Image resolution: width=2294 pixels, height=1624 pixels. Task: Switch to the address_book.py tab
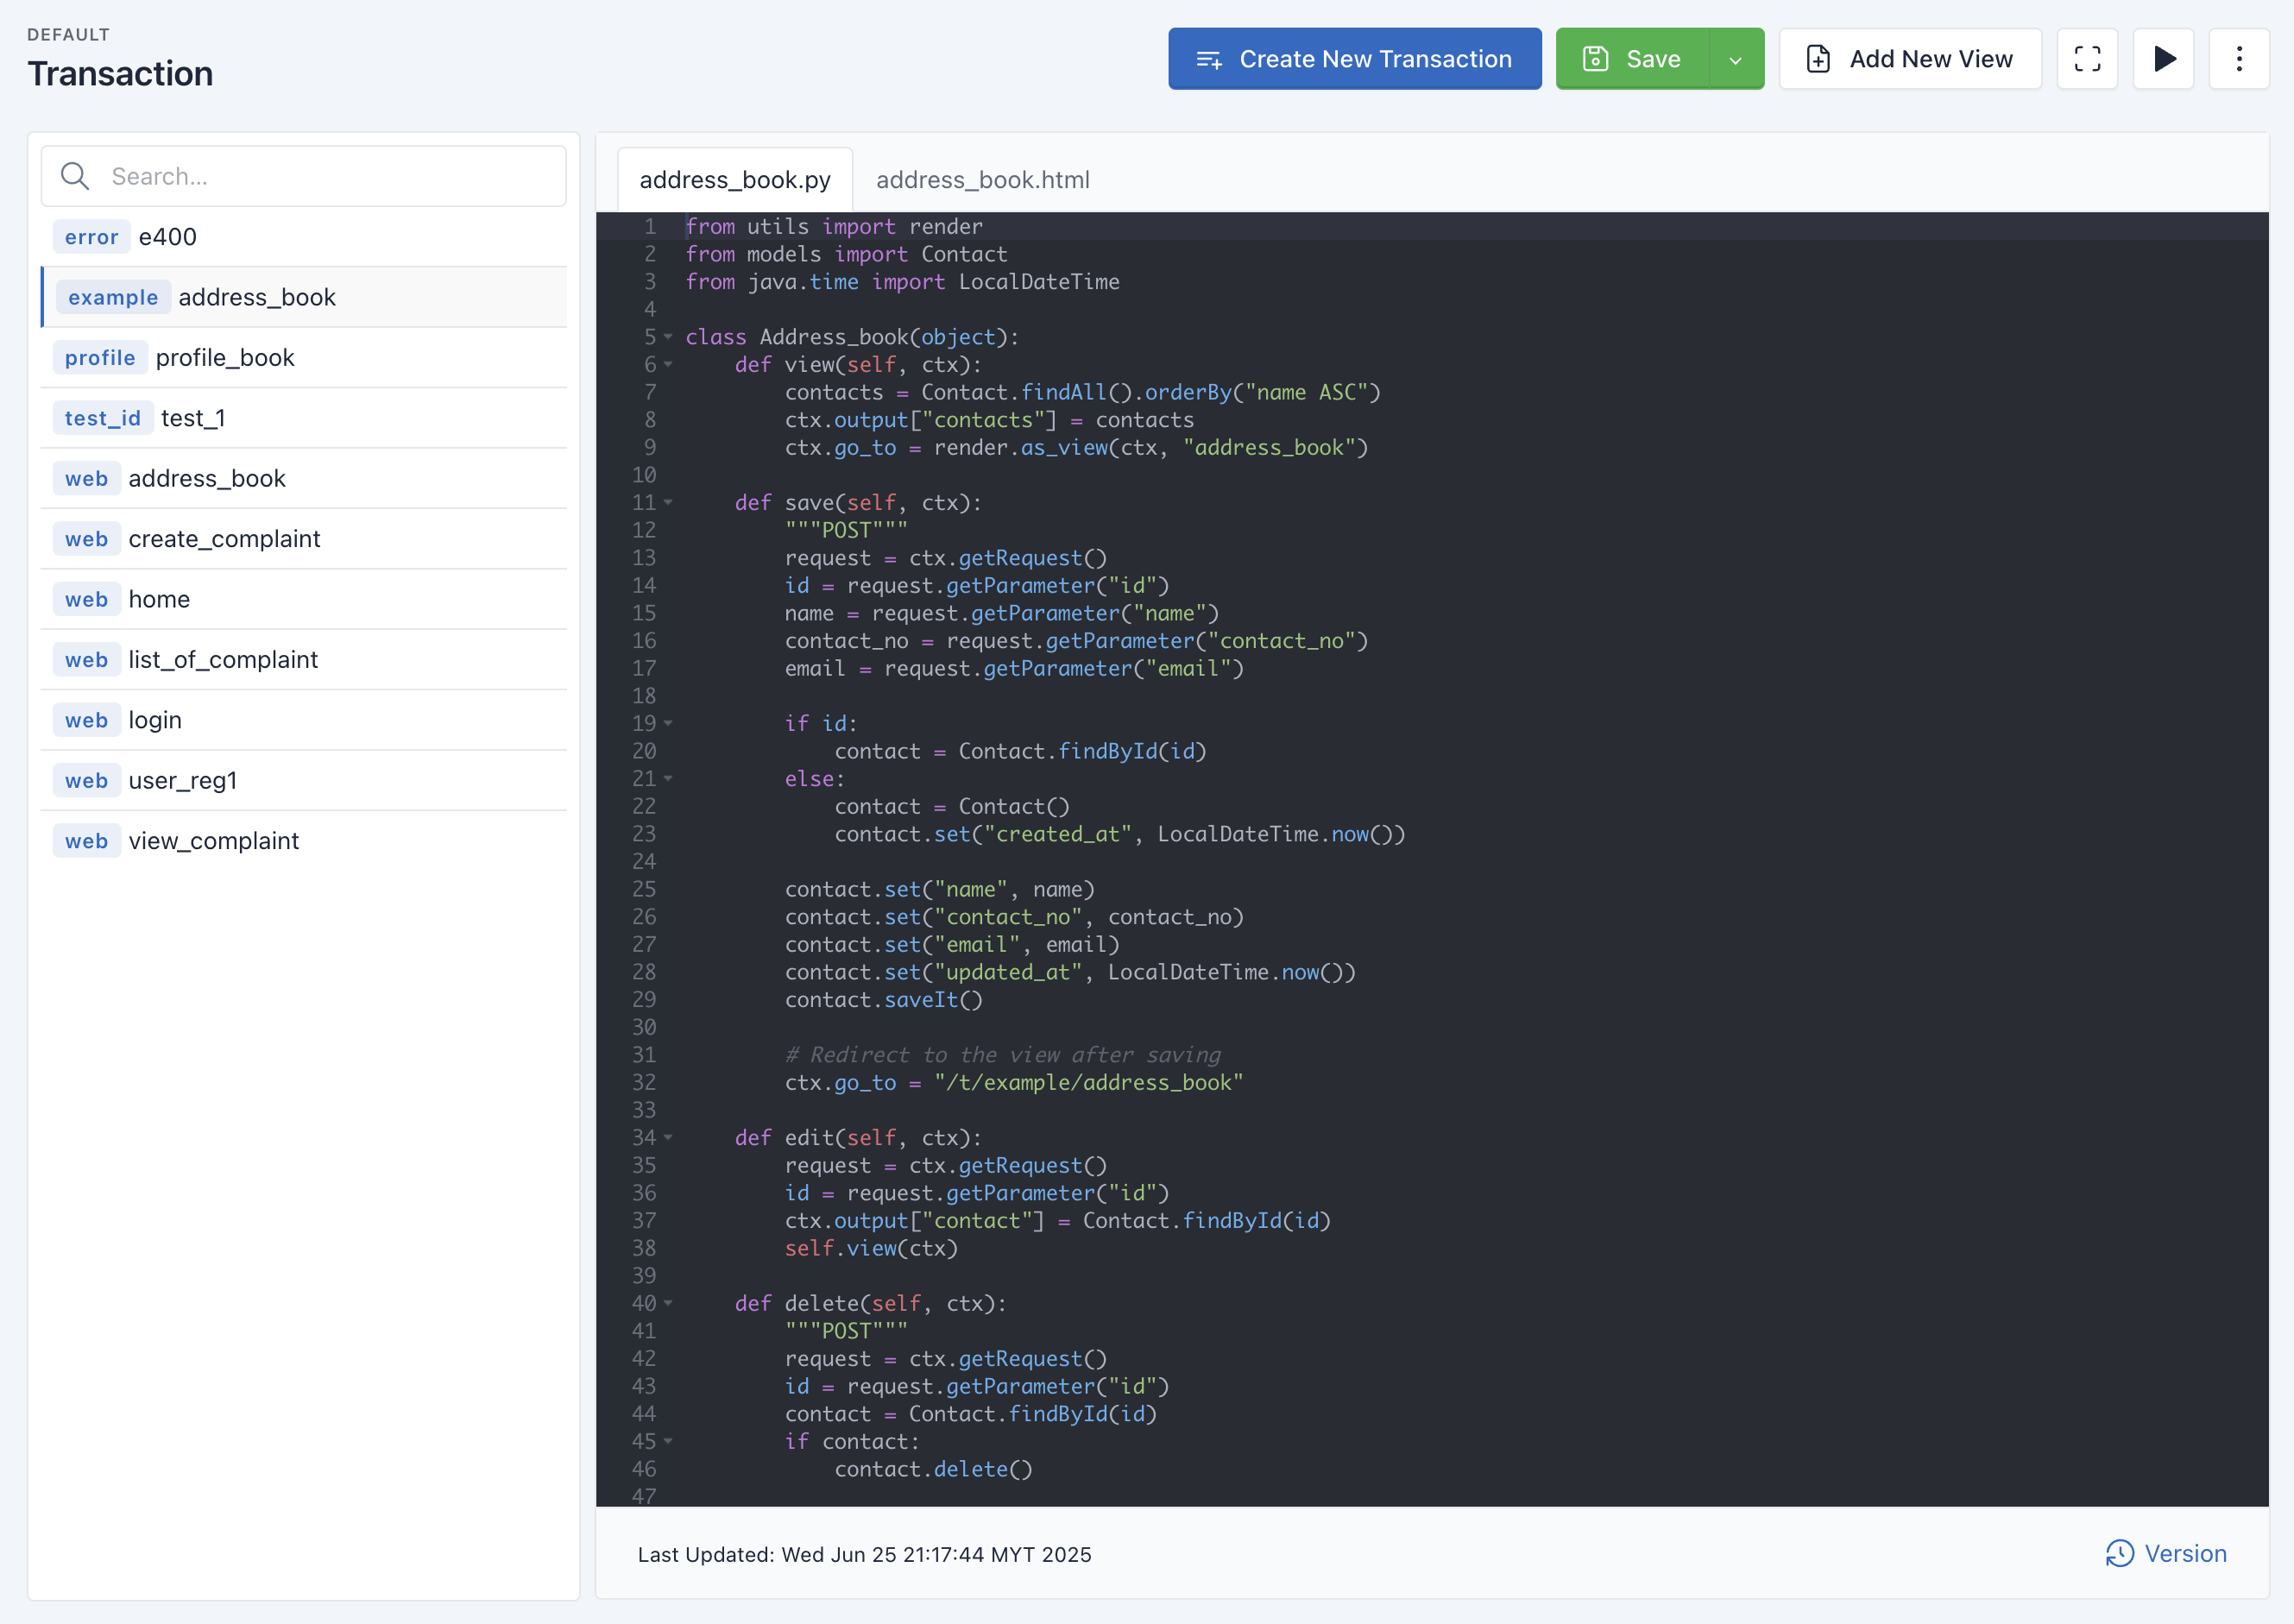point(735,180)
